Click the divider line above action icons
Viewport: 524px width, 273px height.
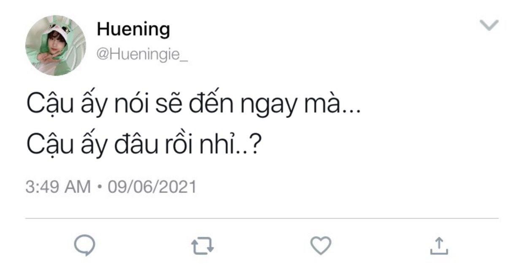pos(262,219)
